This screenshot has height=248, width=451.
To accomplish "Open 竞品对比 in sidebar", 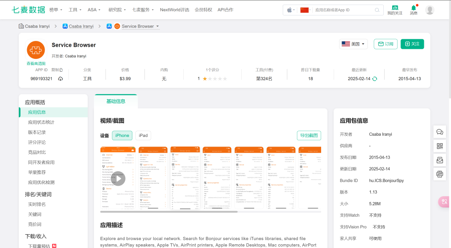I will 37,152.
